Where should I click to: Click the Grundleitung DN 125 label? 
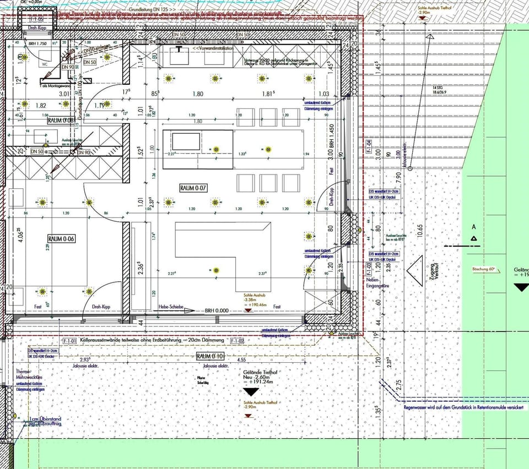click(152, 10)
